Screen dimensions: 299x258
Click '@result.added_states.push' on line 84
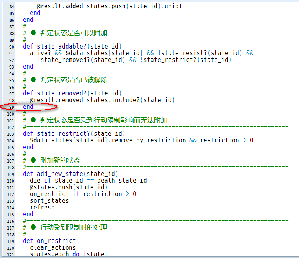click(x=81, y=6)
